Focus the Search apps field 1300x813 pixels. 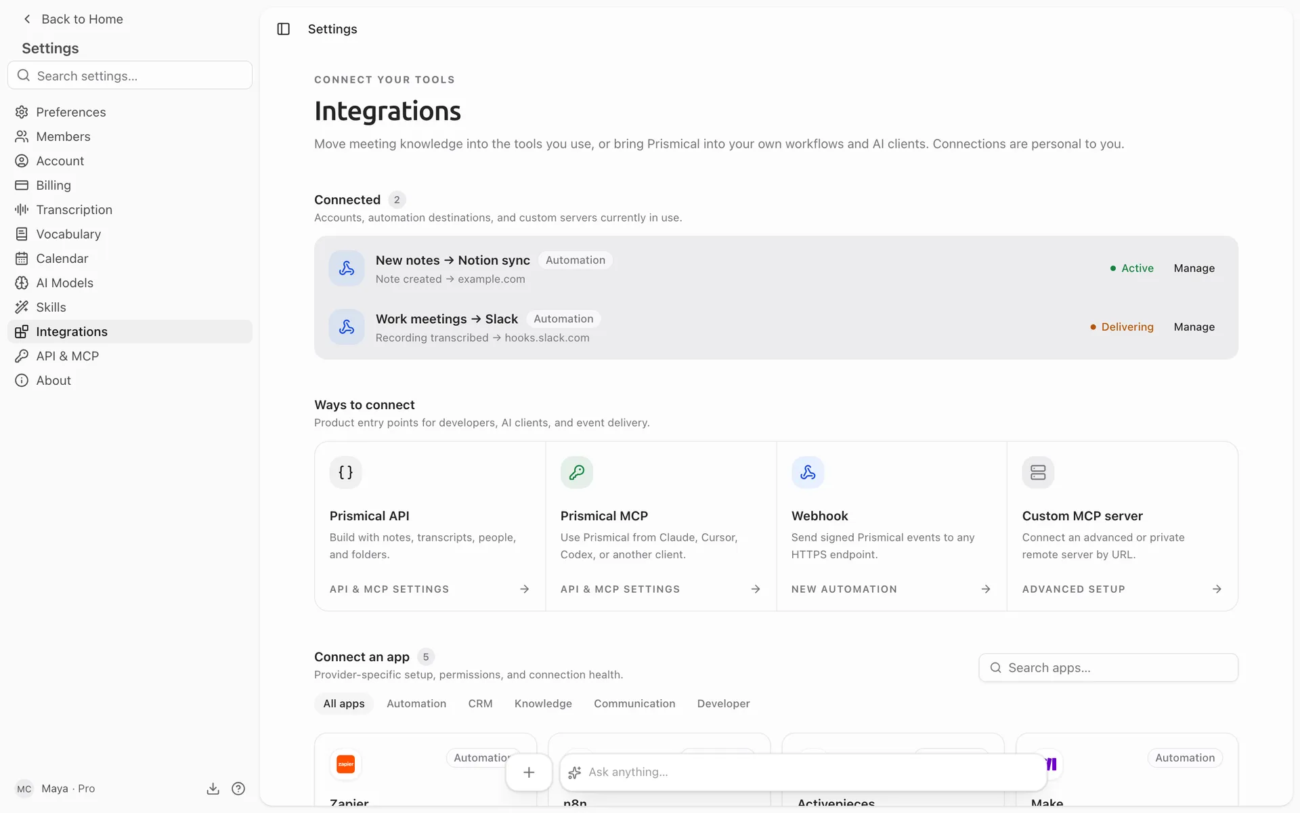(1108, 667)
